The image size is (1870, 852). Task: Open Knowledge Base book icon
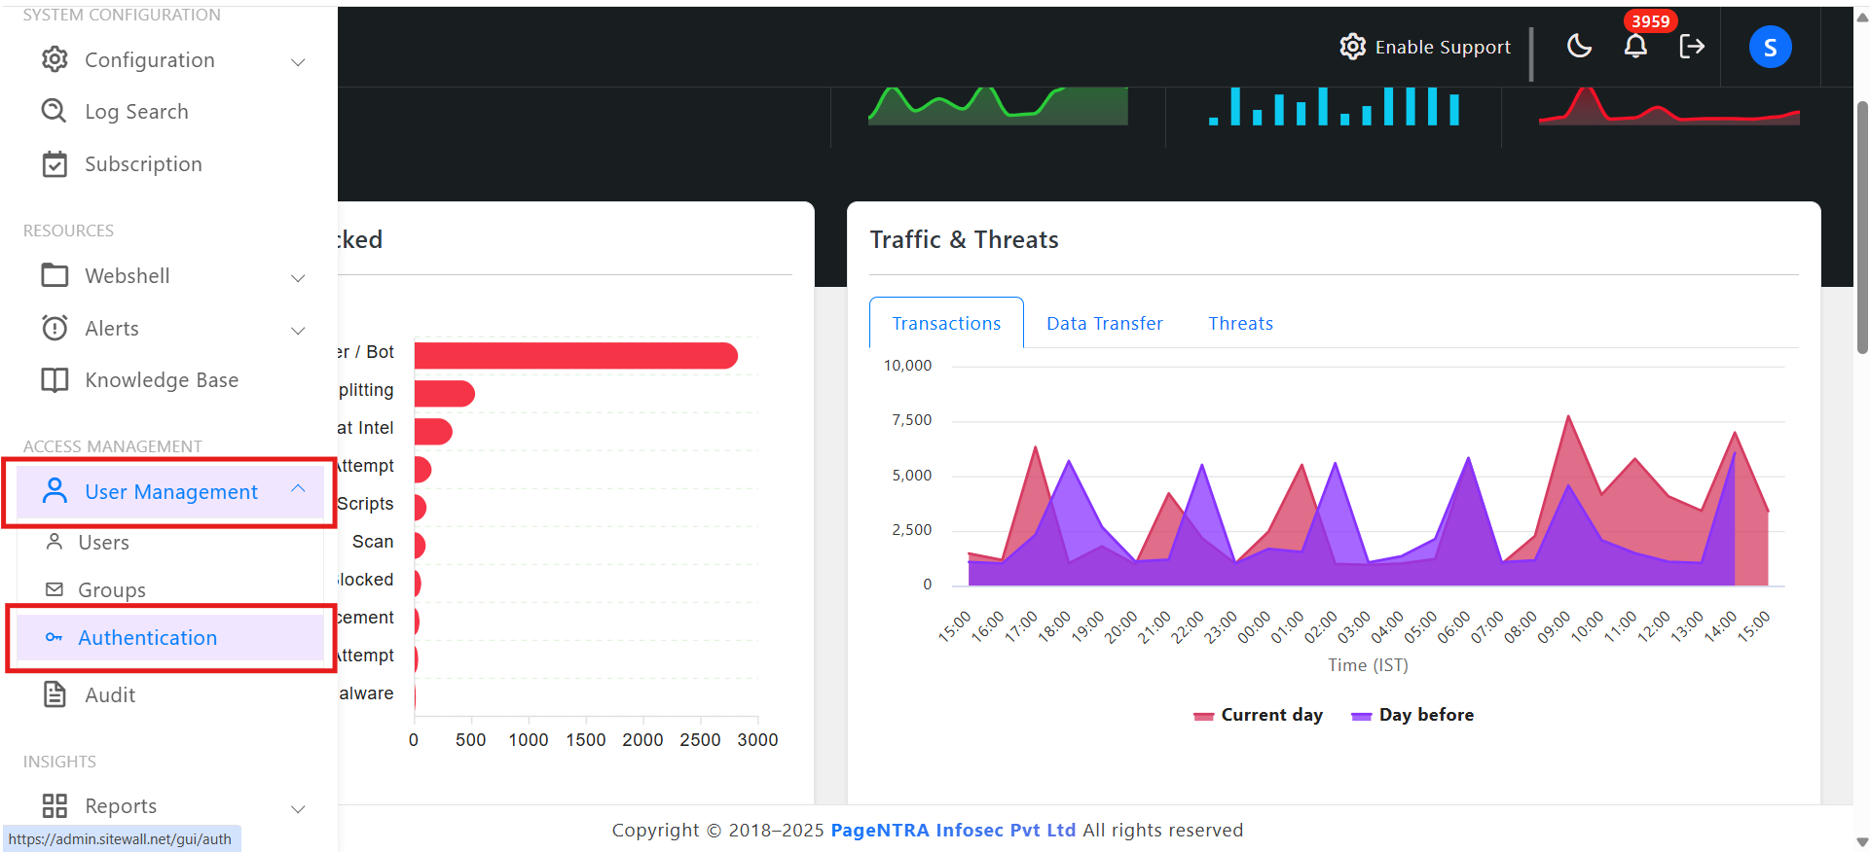tap(55, 379)
